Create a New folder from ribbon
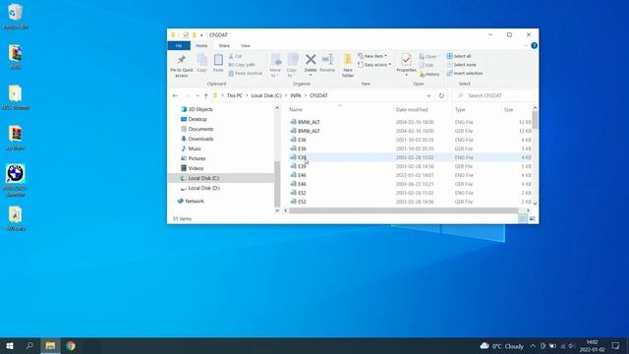This screenshot has width=629, height=354. 348,65
